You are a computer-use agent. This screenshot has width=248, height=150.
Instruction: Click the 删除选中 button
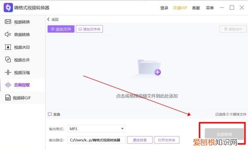pyautogui.click(x=233, y=29)
